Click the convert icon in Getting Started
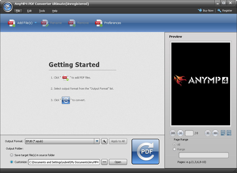This screenshot has width=237, height=173. click(66, 100)
